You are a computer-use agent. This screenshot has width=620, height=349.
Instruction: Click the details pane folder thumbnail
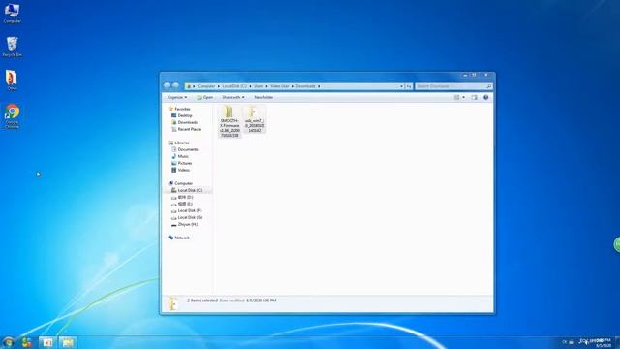(x=172, y=303)
